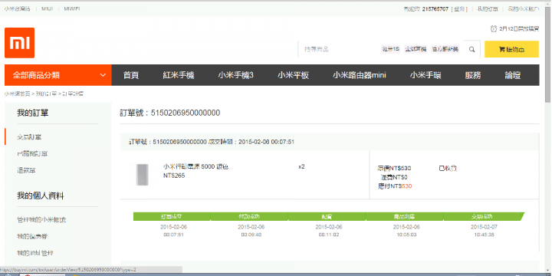
Task: Click the magnifier search icon
Action: (472, 49)
